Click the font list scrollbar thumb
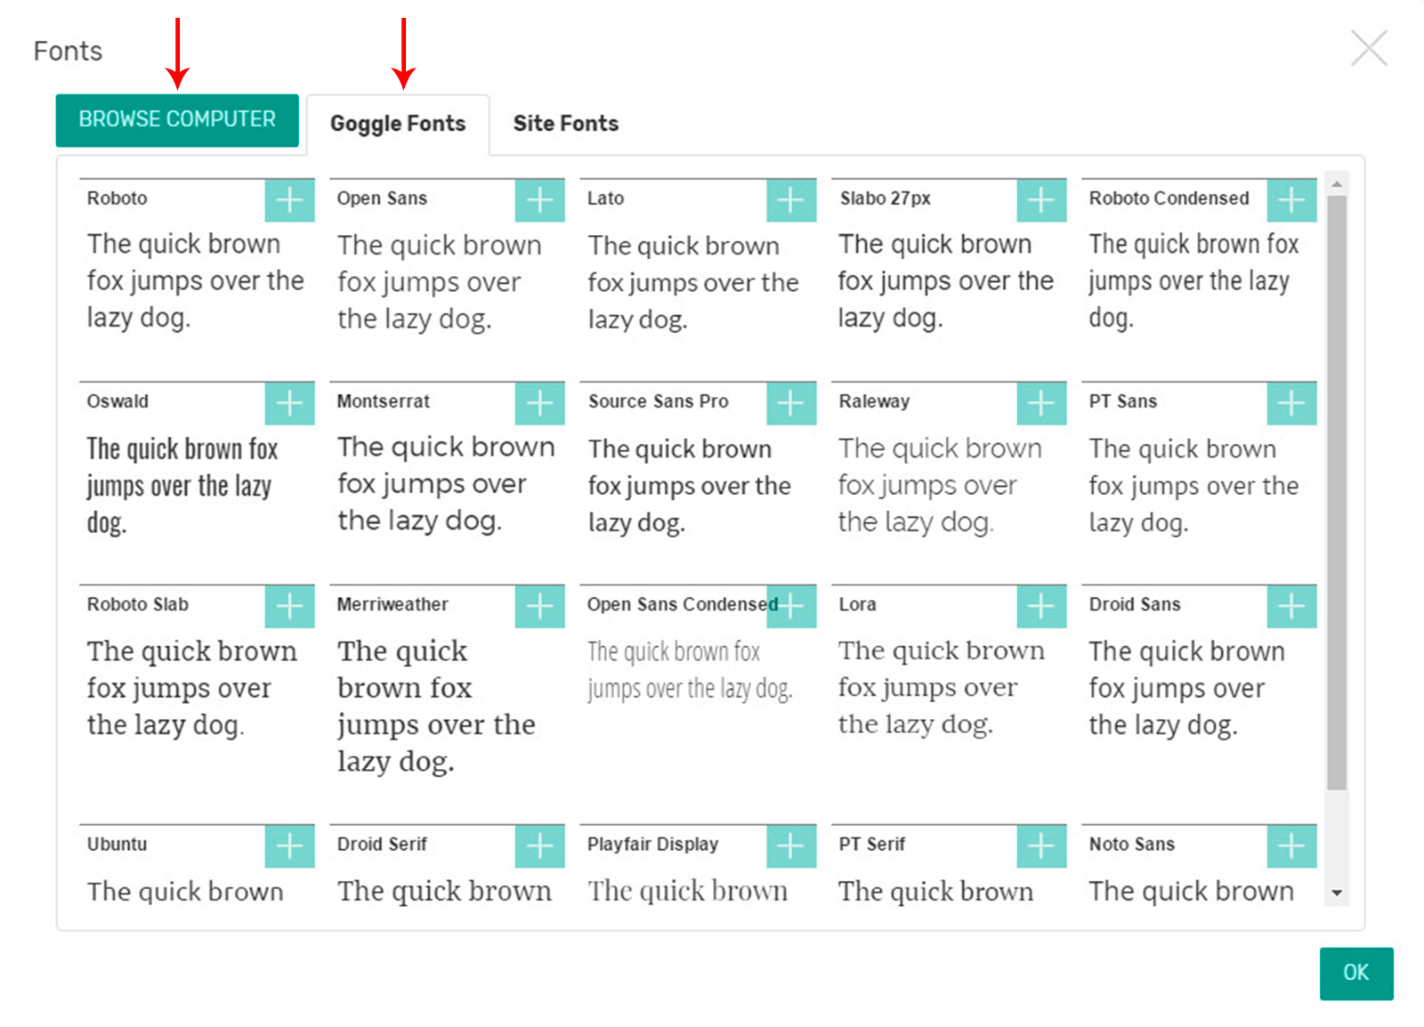The height and width of the screenshot is (1027, 1424). (x=1336, y=491)
